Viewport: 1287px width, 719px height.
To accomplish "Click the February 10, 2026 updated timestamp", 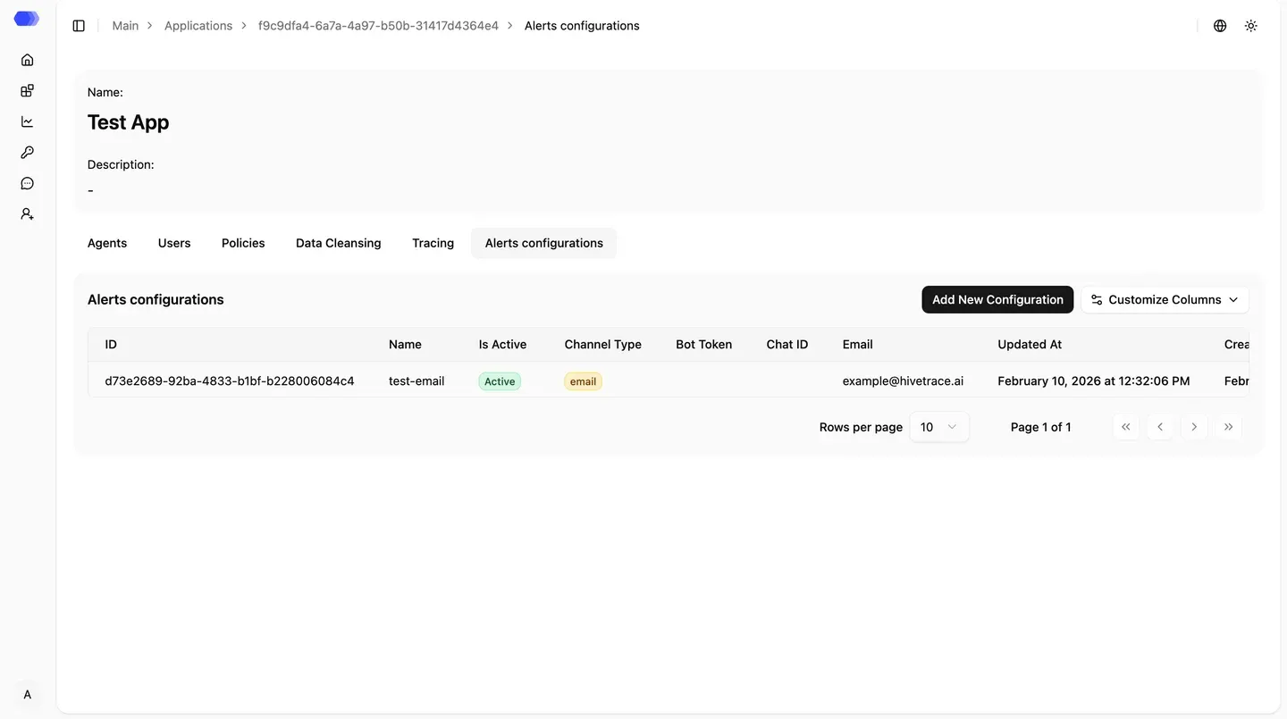I will (1094, 380).
